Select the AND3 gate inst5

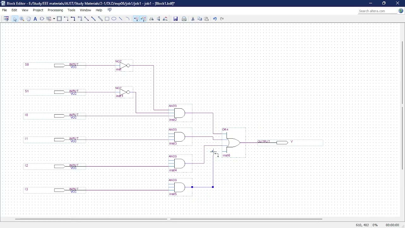[x=180, y=187]
